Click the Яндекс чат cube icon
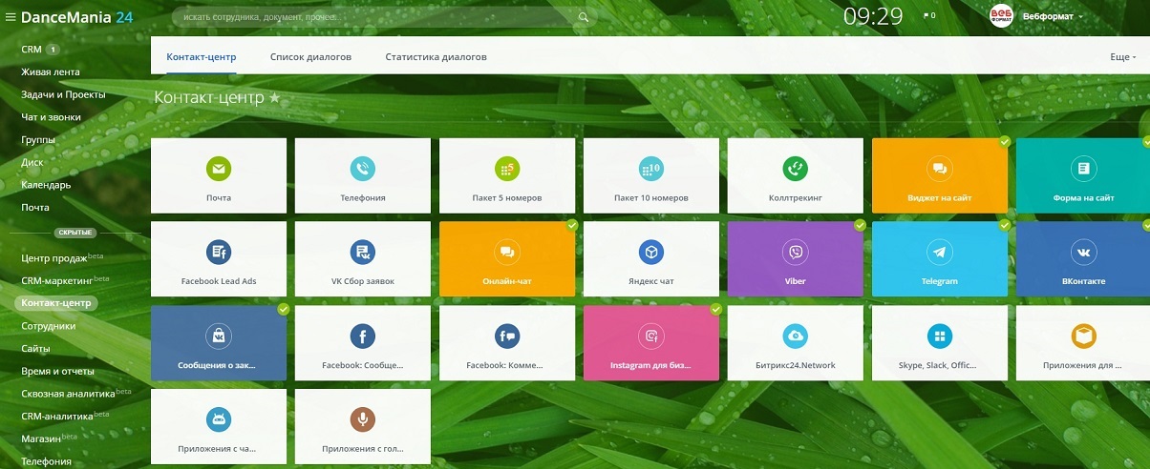 [x=650, y=252]
